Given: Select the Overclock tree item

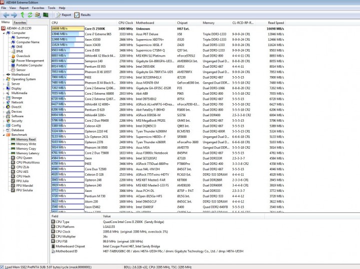Looking at the screenshot, I should click(x=23, y=56).
